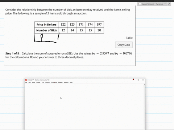Close the Mathematica notebook window
The width and height of the screenshot is (174, 130).
click(x=143, y=80)
